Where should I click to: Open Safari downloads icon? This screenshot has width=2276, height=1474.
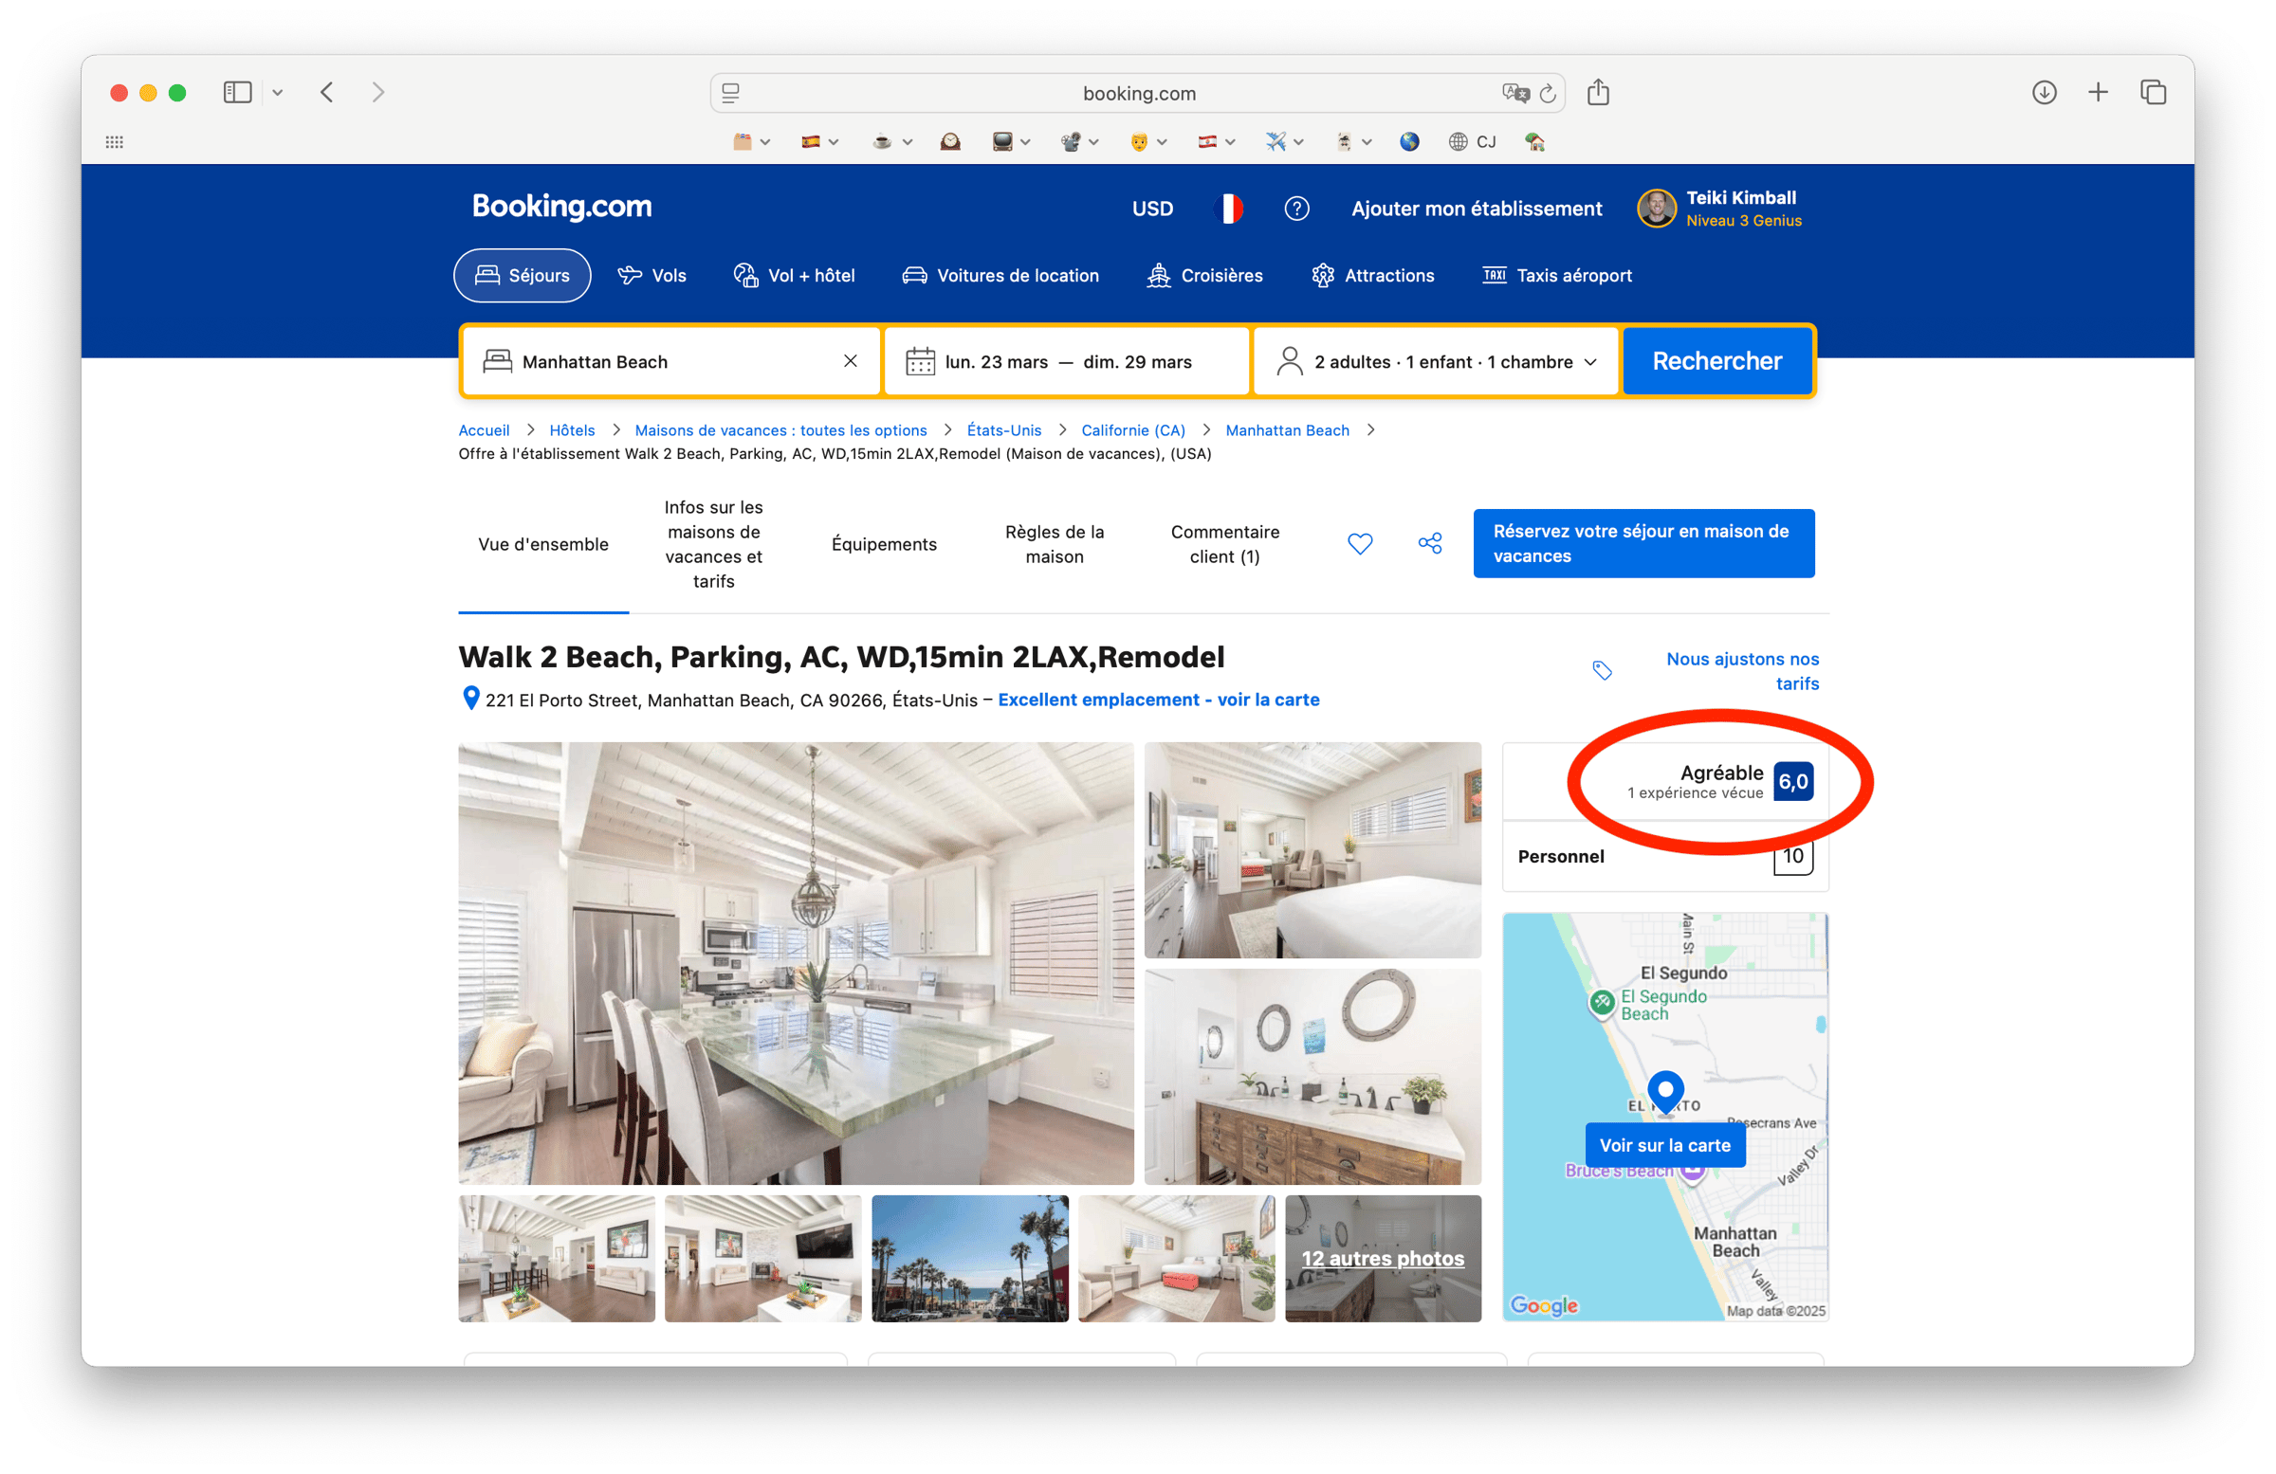click(2044, 93)
